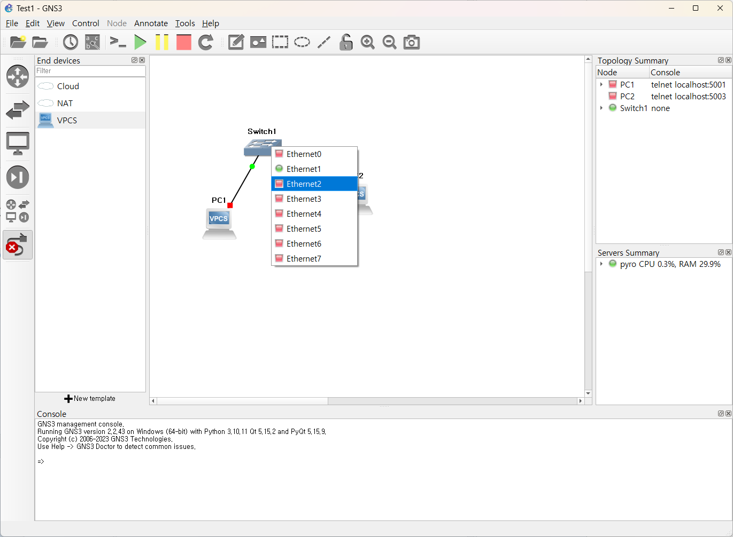Viewport: 733px width, 537px height.
Task: Select the Insert a picture tool
Action: point(258,42)
